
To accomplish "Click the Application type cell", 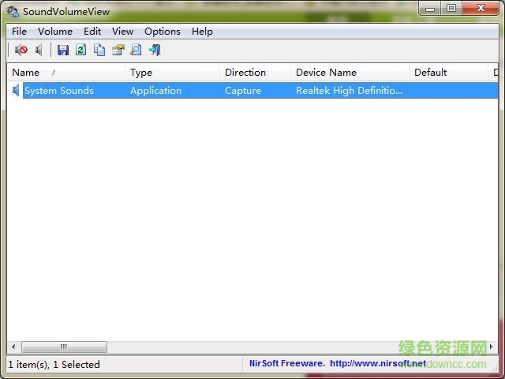I will point(156,91).
